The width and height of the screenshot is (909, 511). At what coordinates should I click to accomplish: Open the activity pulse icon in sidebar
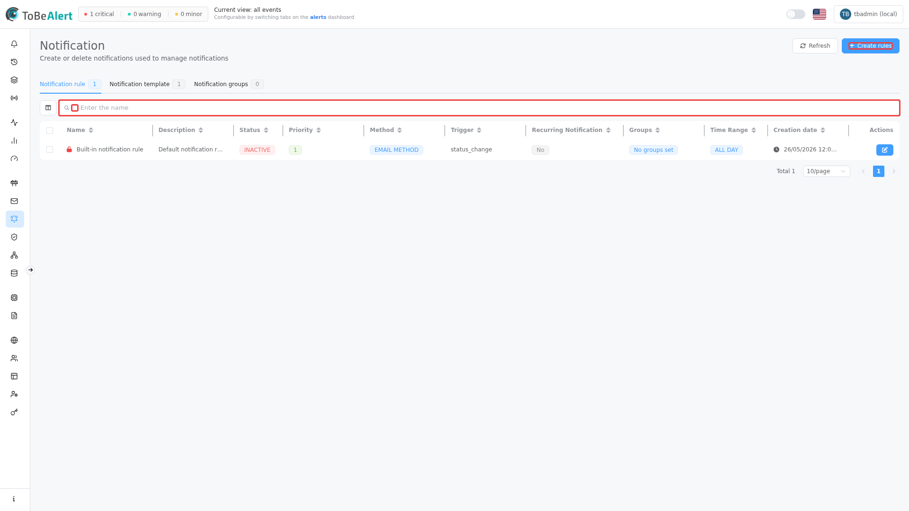(x=14, y=123)
